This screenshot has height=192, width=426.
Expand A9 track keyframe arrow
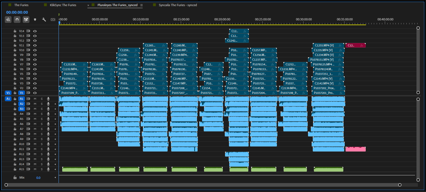[55, 139]
